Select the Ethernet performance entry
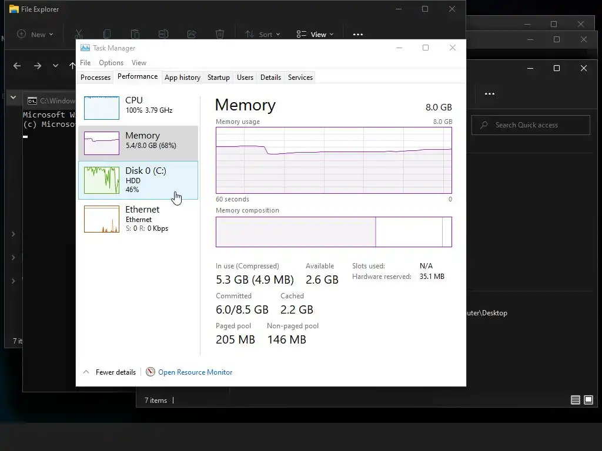The width and height of the screenshot is (602, 451). tap(138, 218)
